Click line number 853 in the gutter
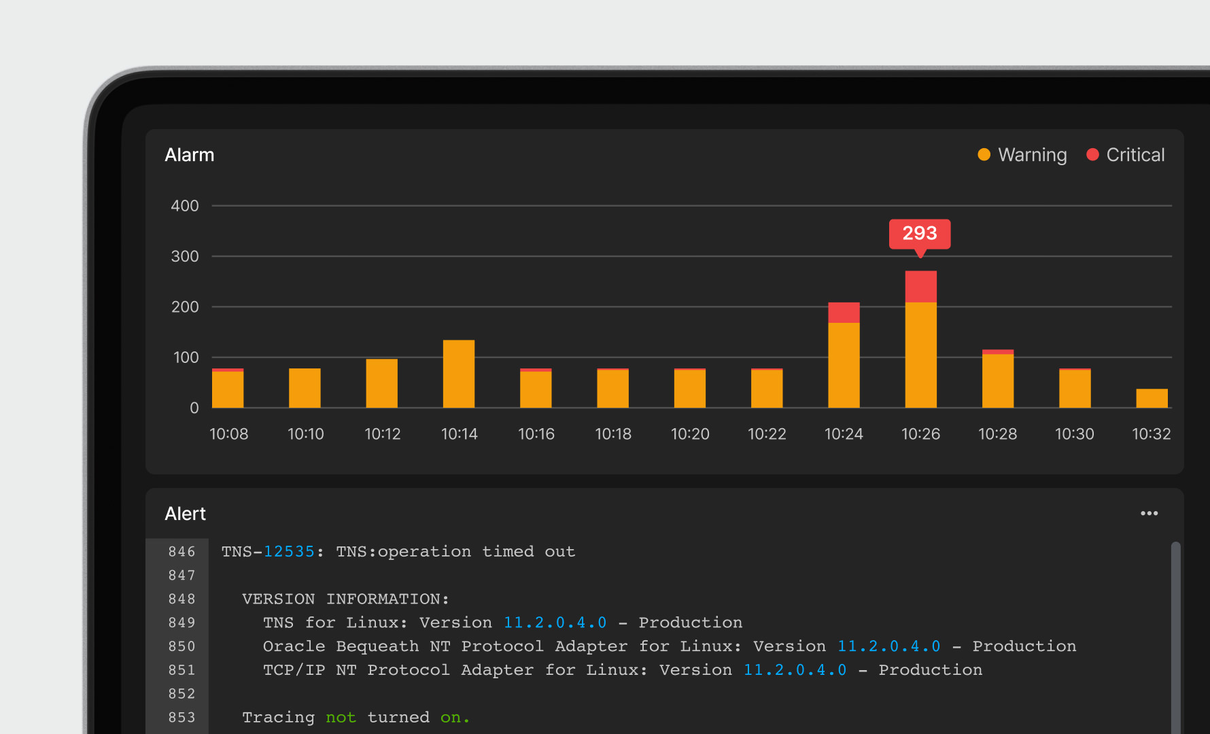 (181, 718)
